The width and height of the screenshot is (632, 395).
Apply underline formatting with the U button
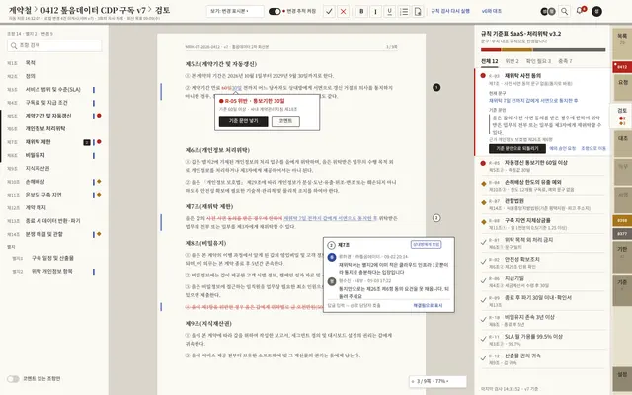pyautogui.click(x=389, y=11)
